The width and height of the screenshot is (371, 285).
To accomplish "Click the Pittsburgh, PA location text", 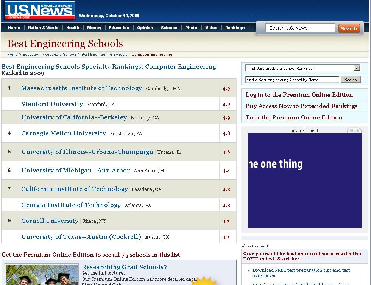I will click(x=126, y=134).
